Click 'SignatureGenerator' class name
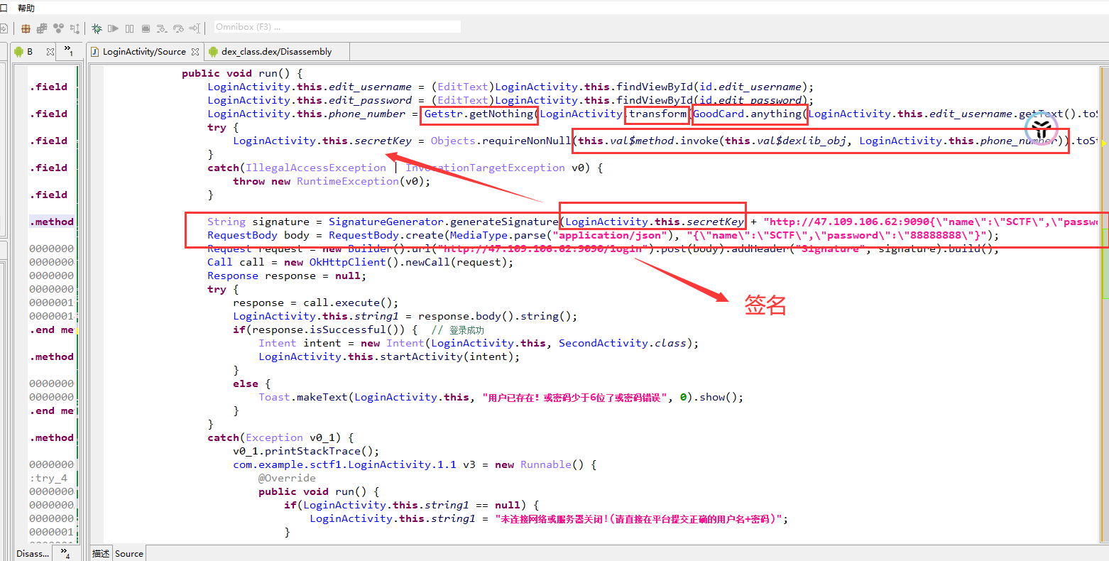 point(386,222)
